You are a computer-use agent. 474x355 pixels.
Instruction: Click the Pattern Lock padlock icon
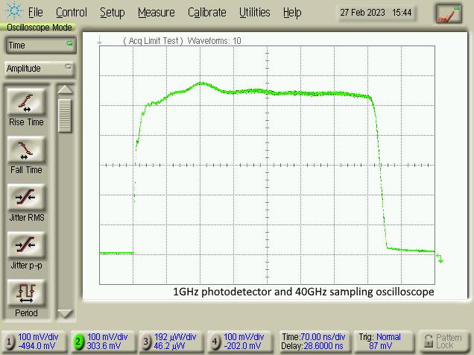point(428,342)
